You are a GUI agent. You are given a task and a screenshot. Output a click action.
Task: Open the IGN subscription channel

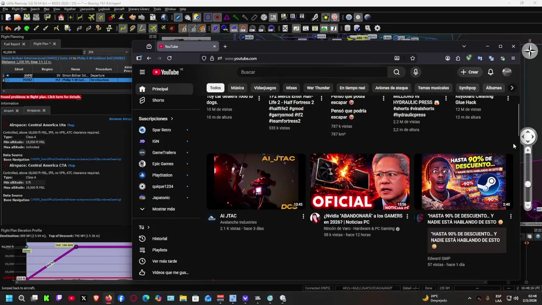tap(164, 141)
